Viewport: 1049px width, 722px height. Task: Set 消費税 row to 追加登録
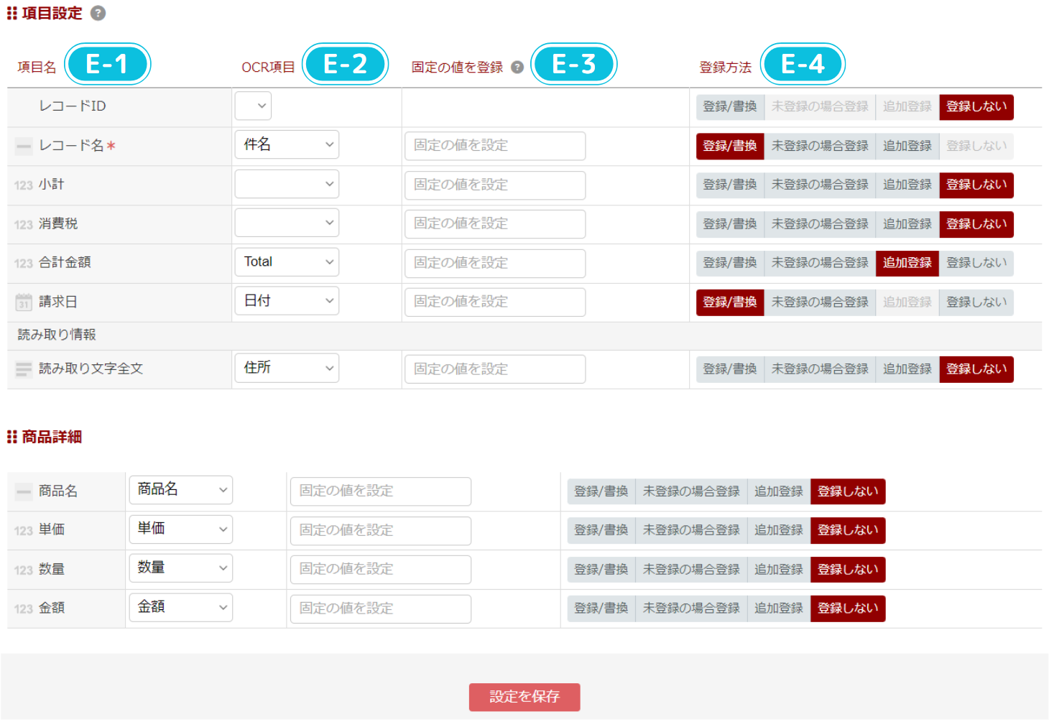(x=907, y=224)
